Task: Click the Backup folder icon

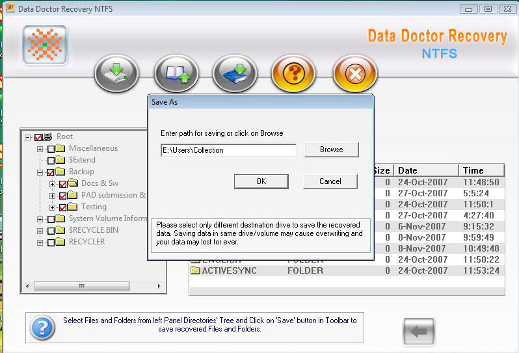Action: (x=60, y=172)
